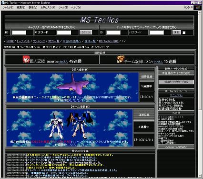Click the Windows logo throbber icon

198,8
